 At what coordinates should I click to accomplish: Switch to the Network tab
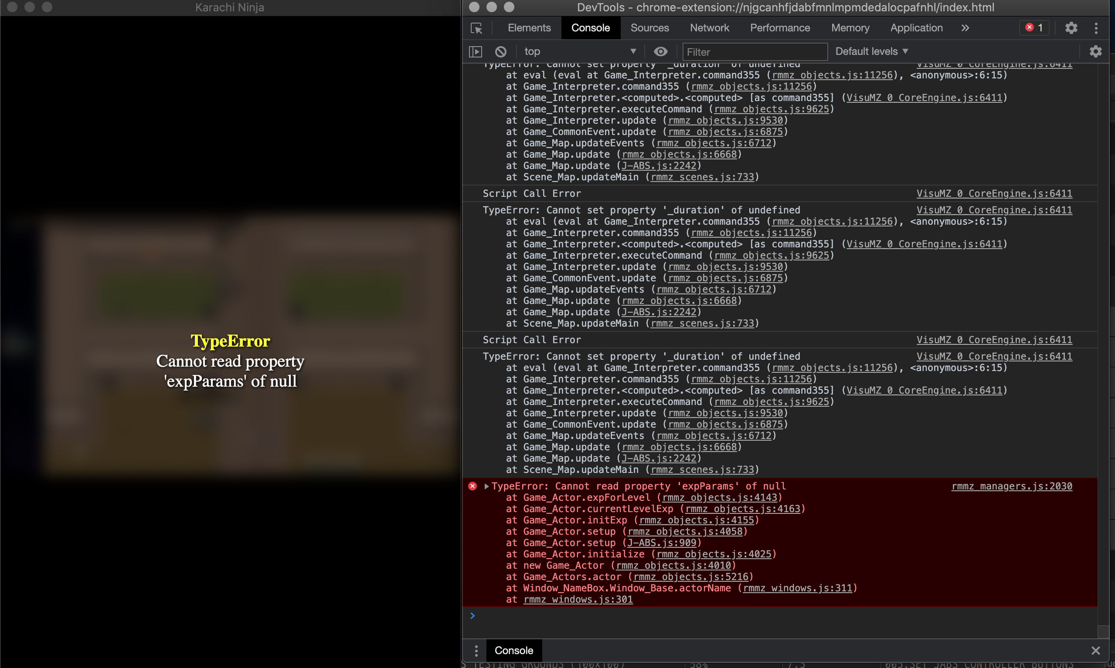710,28
